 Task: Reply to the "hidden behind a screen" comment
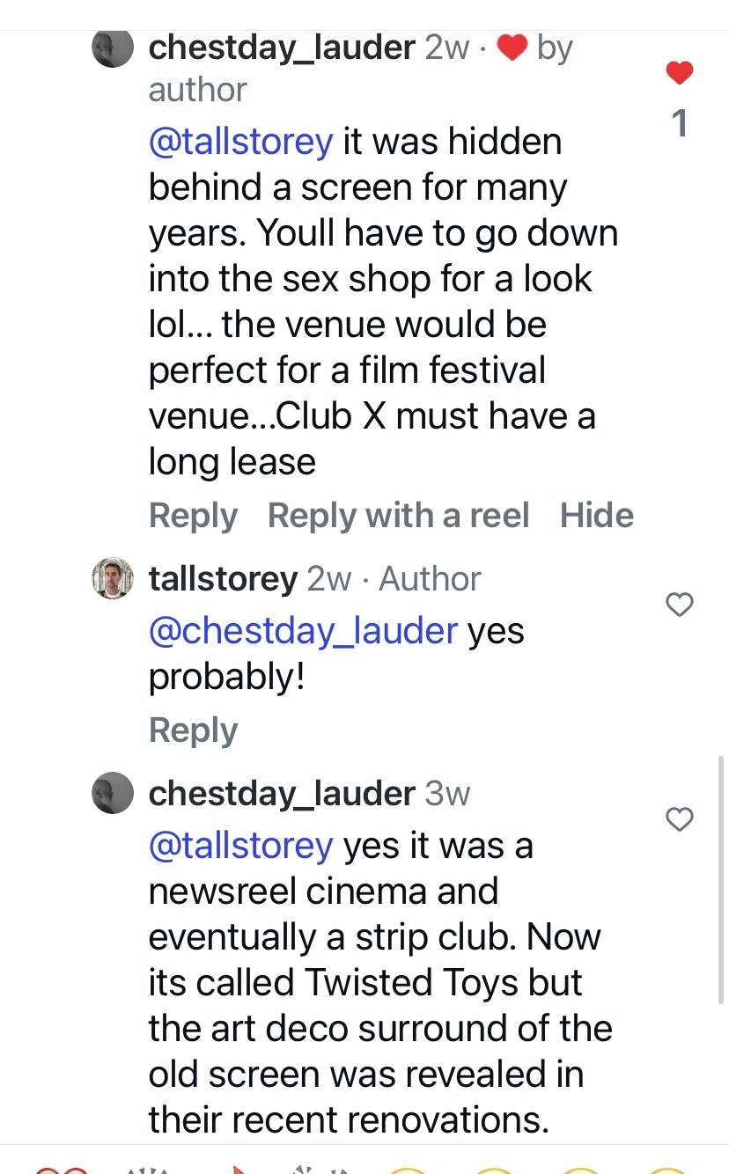coord(193,516)
